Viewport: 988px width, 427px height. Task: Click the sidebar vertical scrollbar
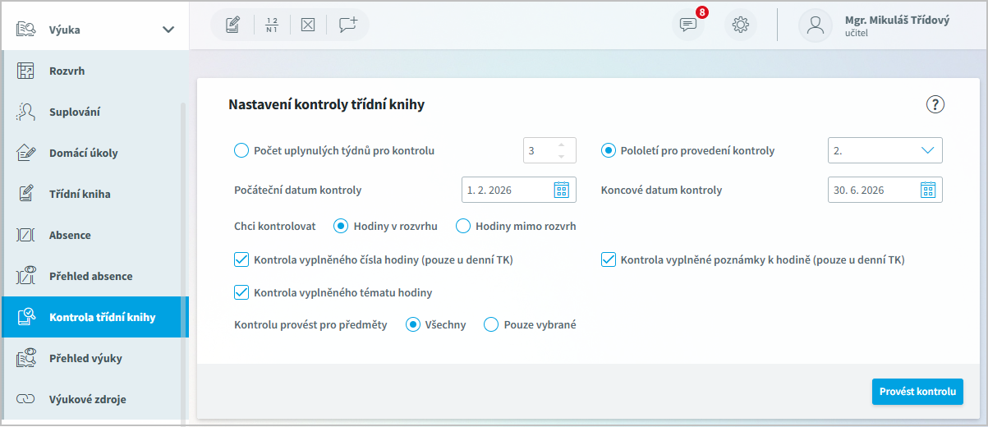pyautogui.click(x=183, y=263)
